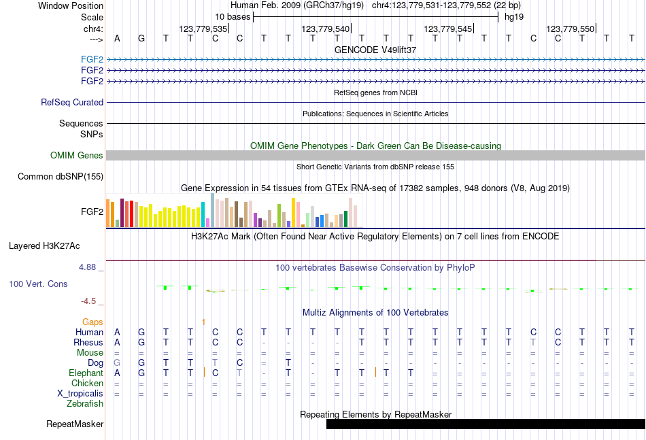Viewport: 646px width, 440px height.
Task: Click the ---> strand direction arrow
Action: 97,39
